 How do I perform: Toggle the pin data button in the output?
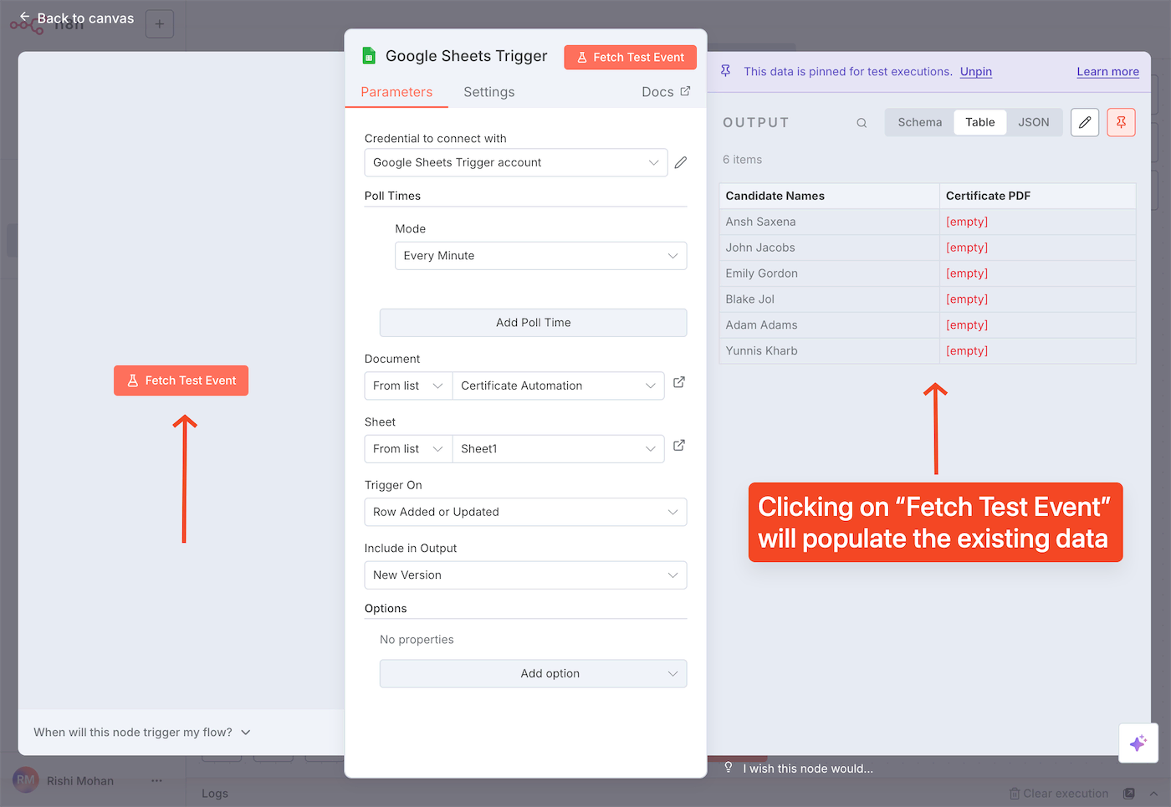coord(1121,122)
